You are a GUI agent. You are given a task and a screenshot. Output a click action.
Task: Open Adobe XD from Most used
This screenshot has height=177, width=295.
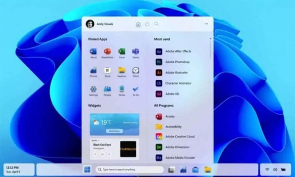pos(167,94)
